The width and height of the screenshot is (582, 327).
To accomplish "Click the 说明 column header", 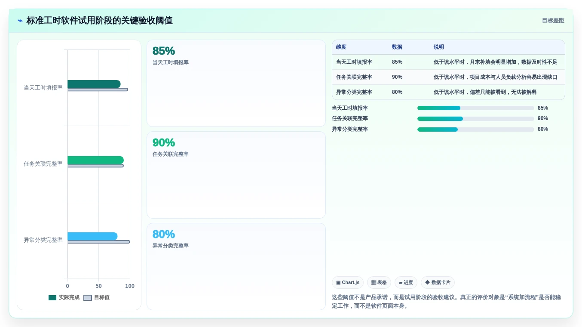I will tap(439, 47).
